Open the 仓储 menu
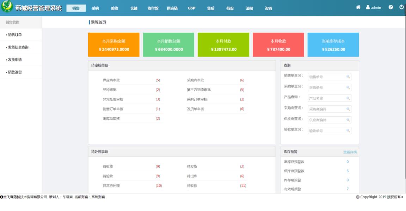This screenshot has height=211, width=406. pos(134,8)
